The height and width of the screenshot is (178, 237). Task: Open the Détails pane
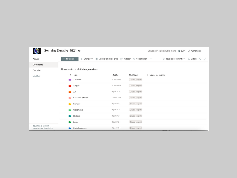coord(192,59)
